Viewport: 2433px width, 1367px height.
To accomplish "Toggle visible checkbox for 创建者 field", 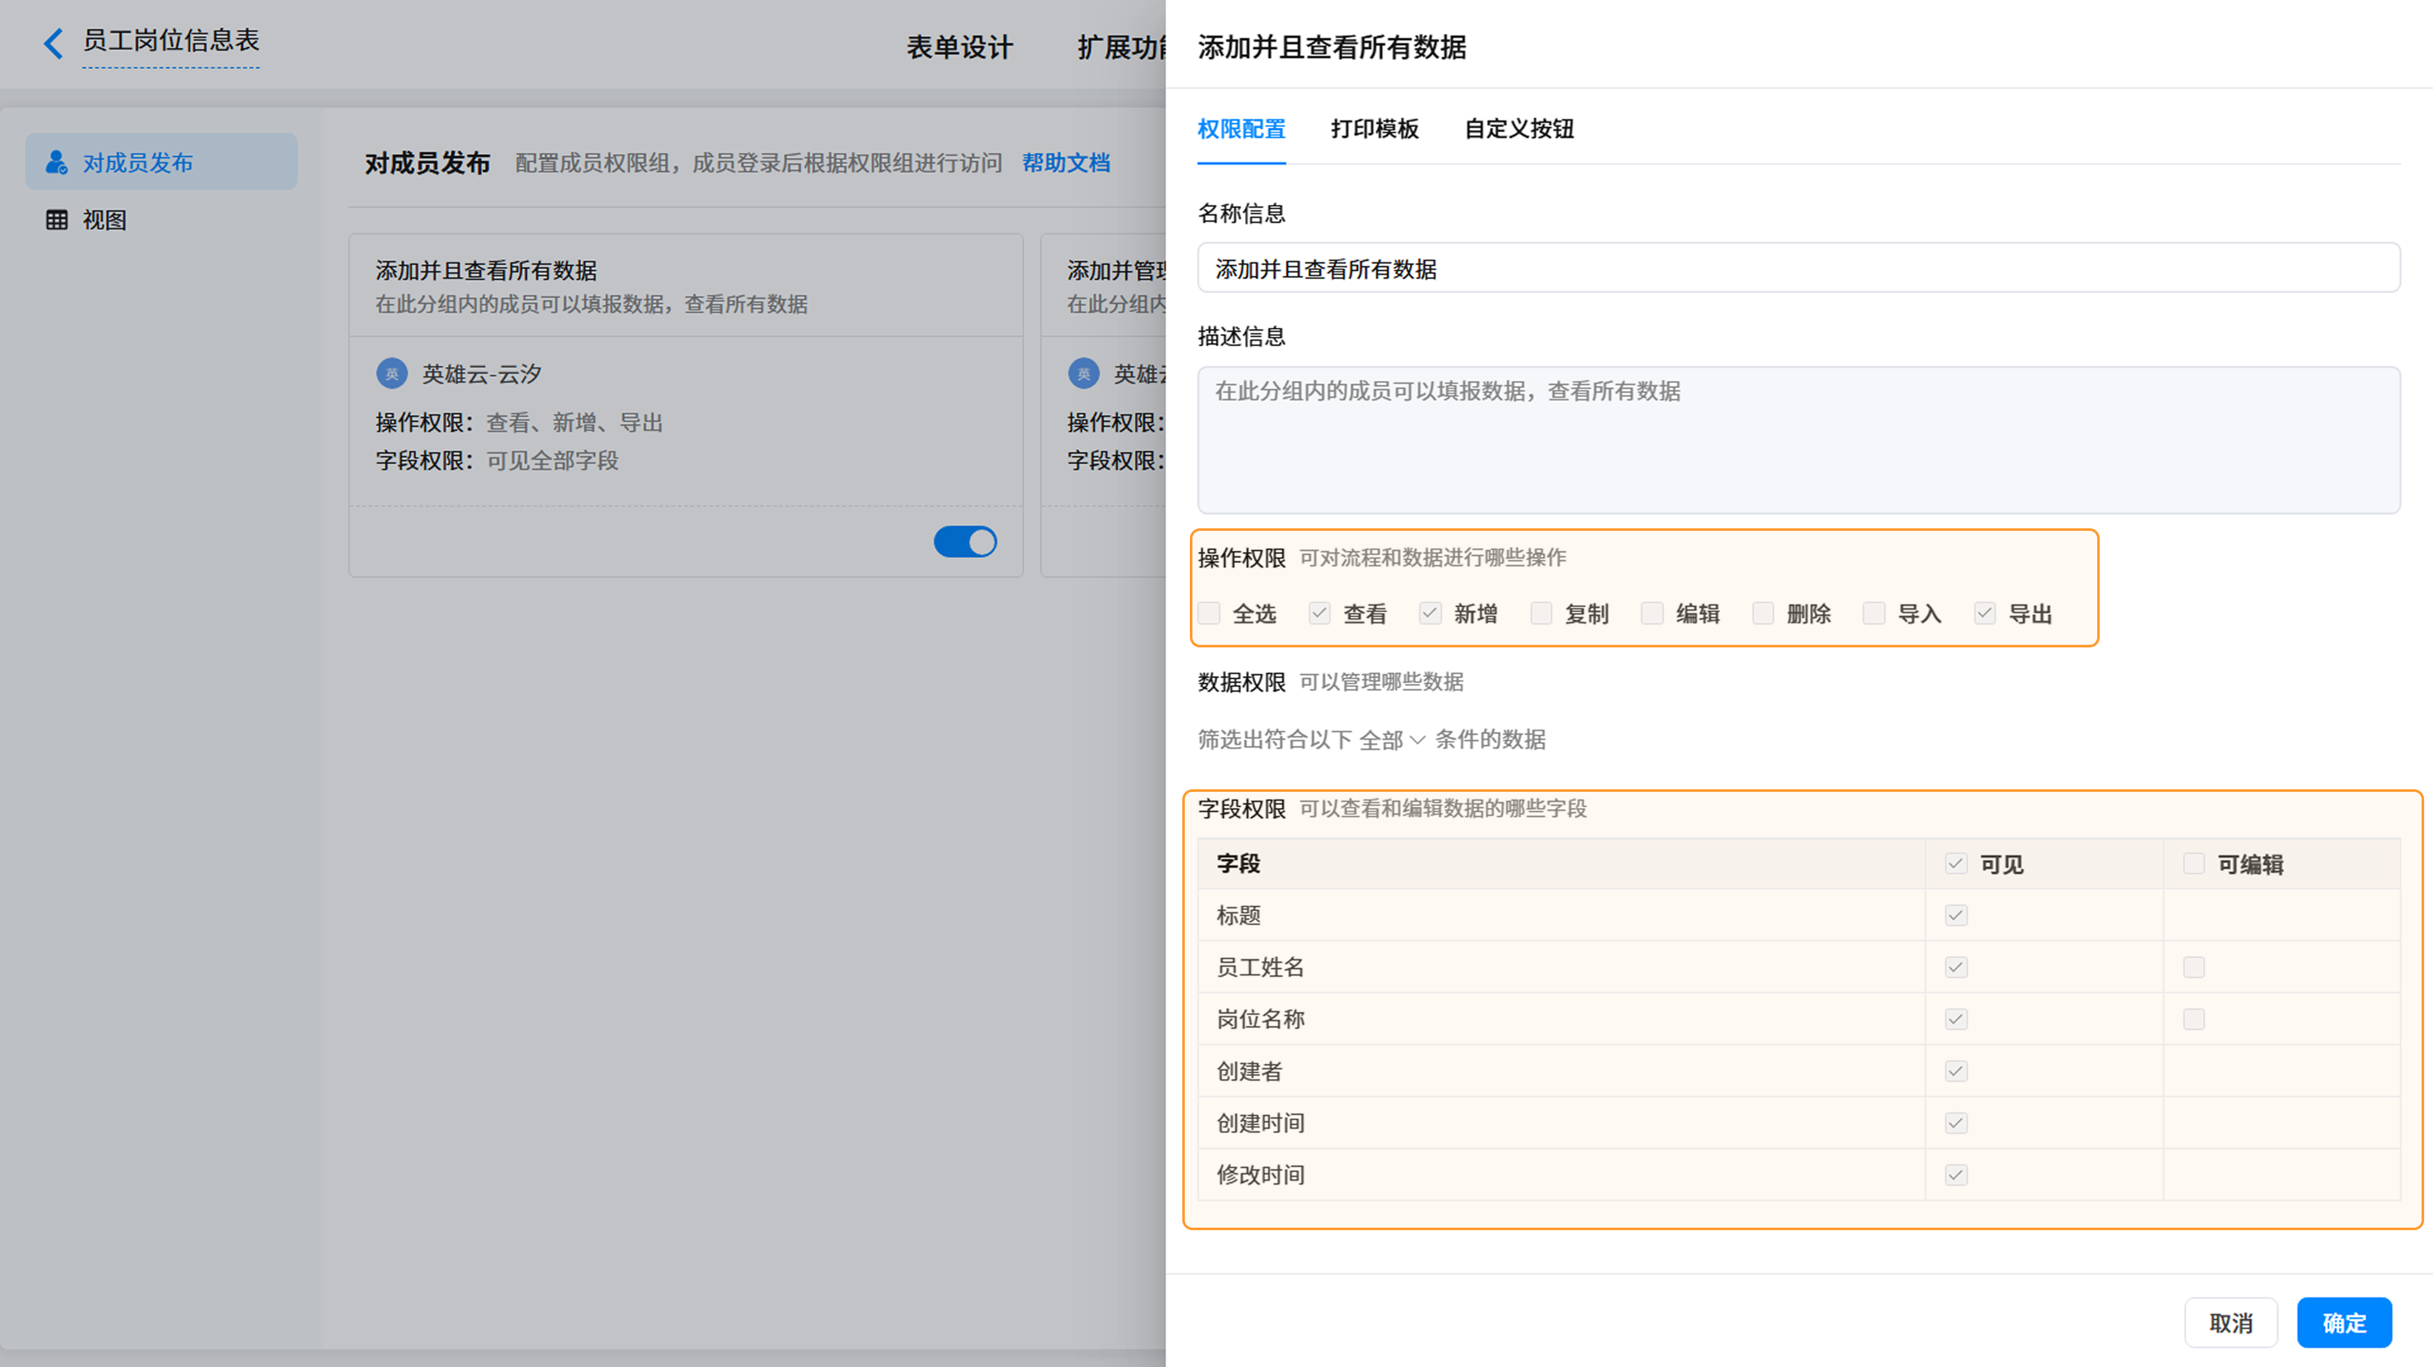I will tap(1956, 1072).
